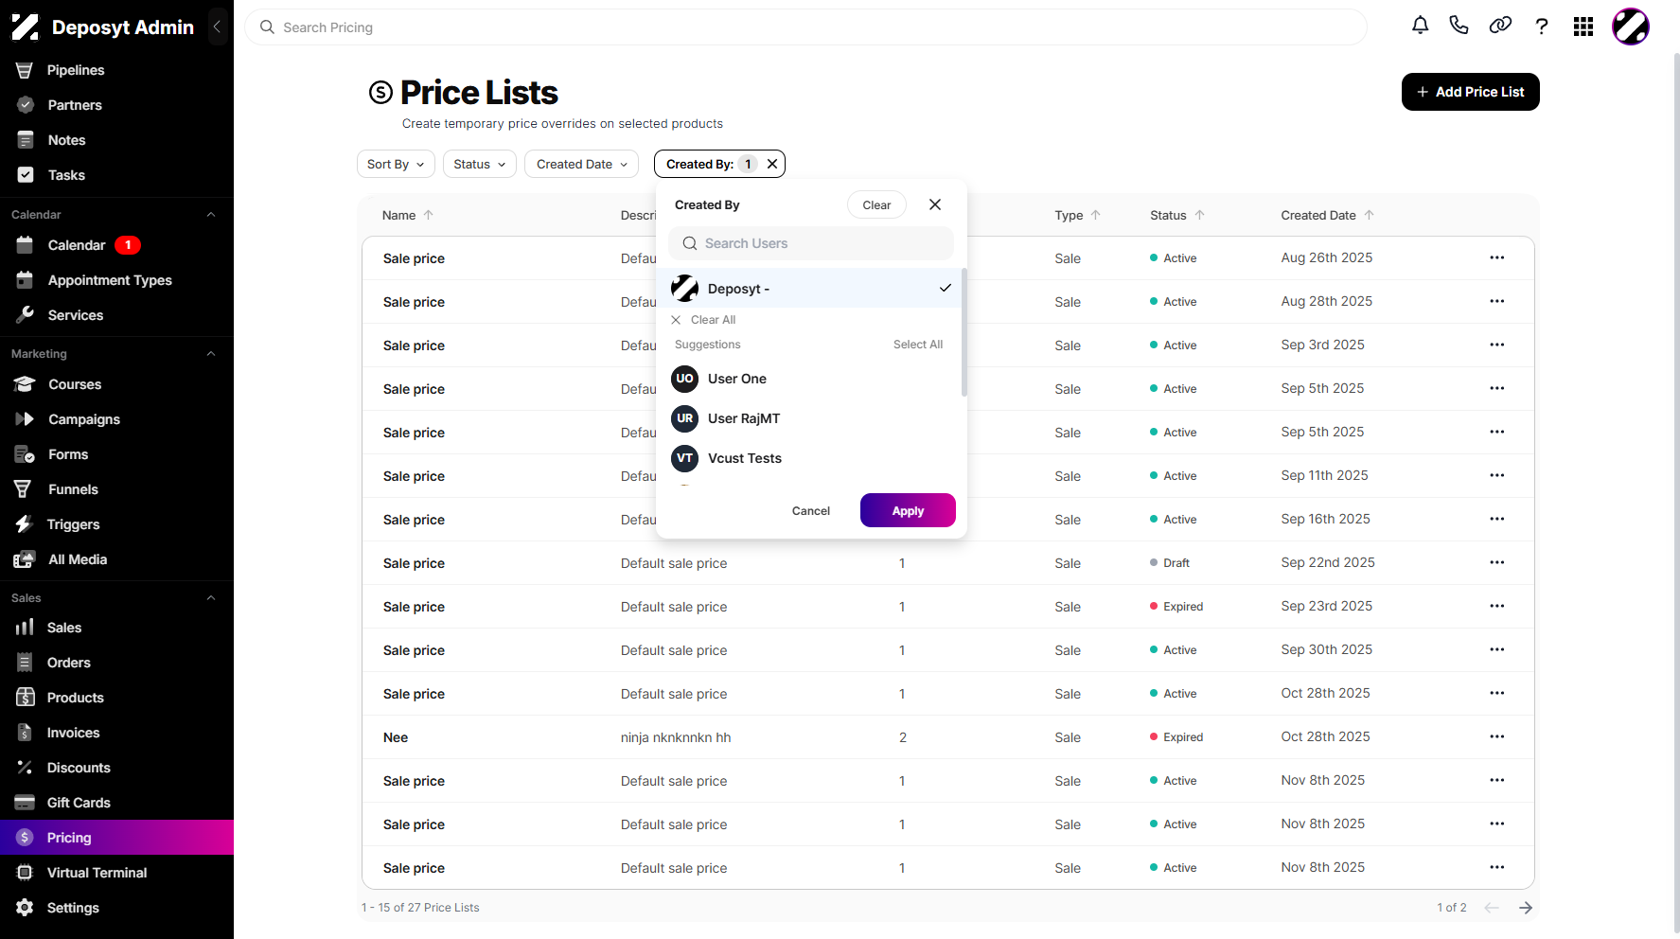Collapse the Calendar sidebar section
This screenshot has height=939, width=1680.
[x=211, y=215]
